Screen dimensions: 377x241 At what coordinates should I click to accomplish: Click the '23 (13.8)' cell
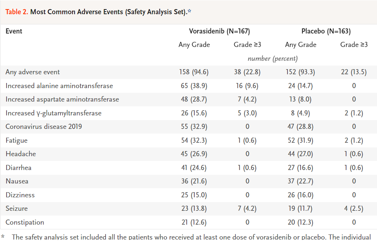(x=194, y=209)
